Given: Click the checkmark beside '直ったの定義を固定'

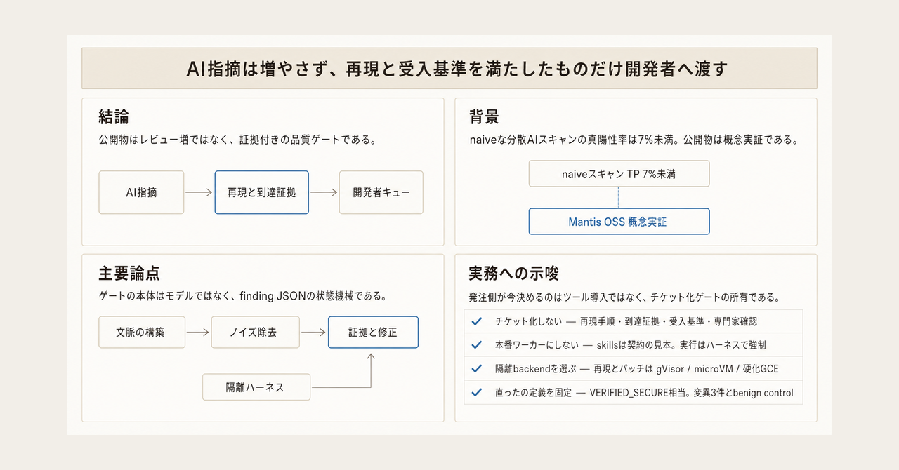Looking at the screenshot, I should 477,393.
